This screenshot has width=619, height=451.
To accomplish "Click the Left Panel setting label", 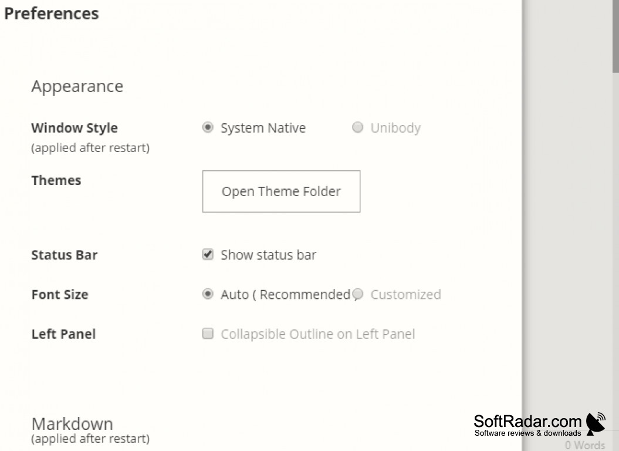I will tap(63, 334).
